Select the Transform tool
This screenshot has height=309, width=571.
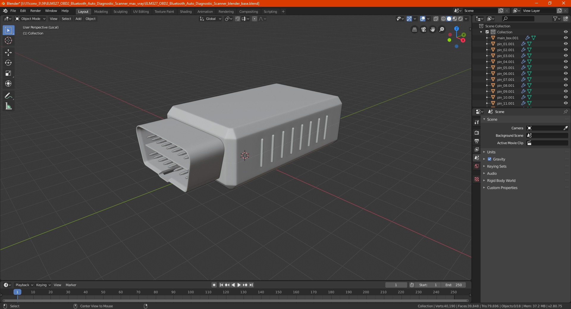[x=8, y=84]
